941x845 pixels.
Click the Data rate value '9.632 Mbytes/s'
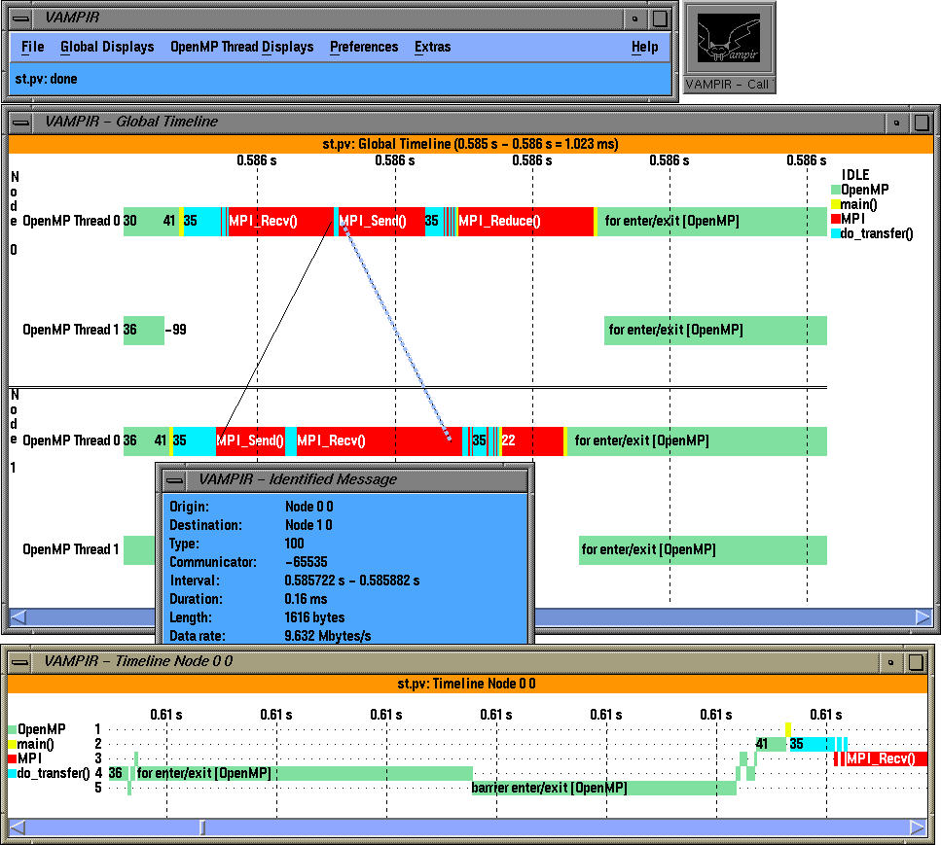(328, 636)
